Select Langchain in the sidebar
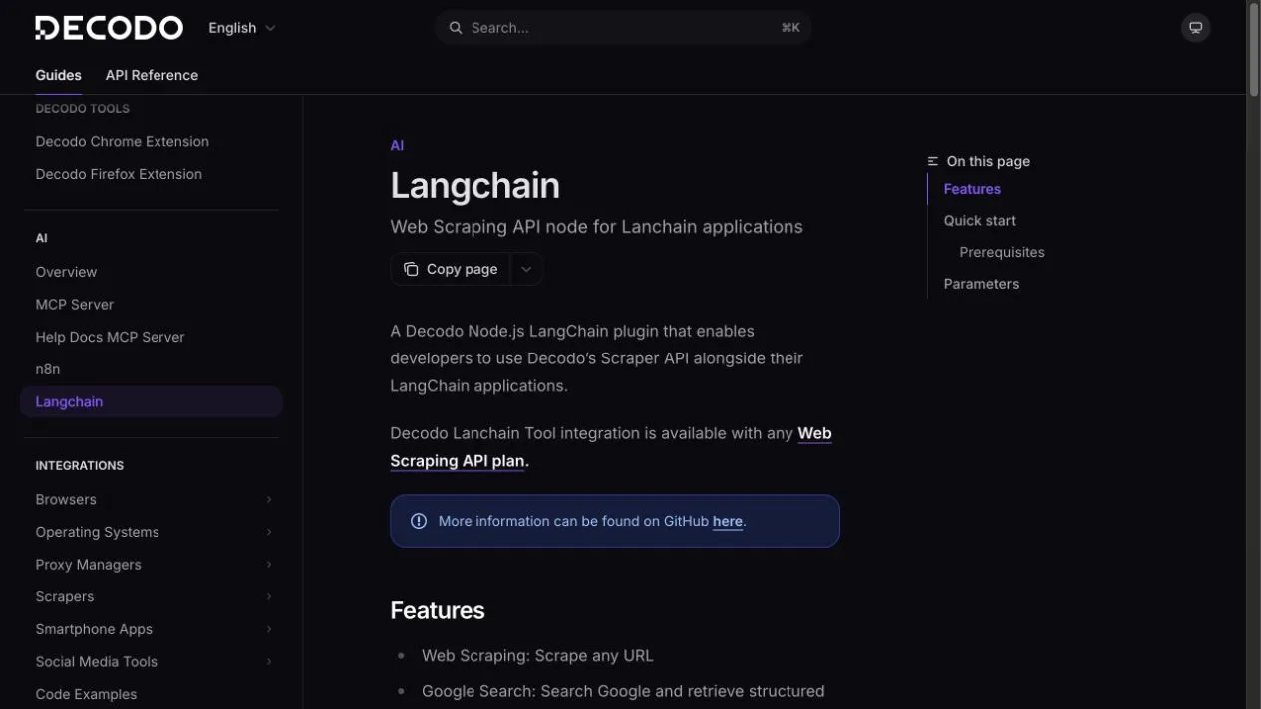Image resolution: width=1261 pixels, height=709 pixels. click(x=152, y=402)
